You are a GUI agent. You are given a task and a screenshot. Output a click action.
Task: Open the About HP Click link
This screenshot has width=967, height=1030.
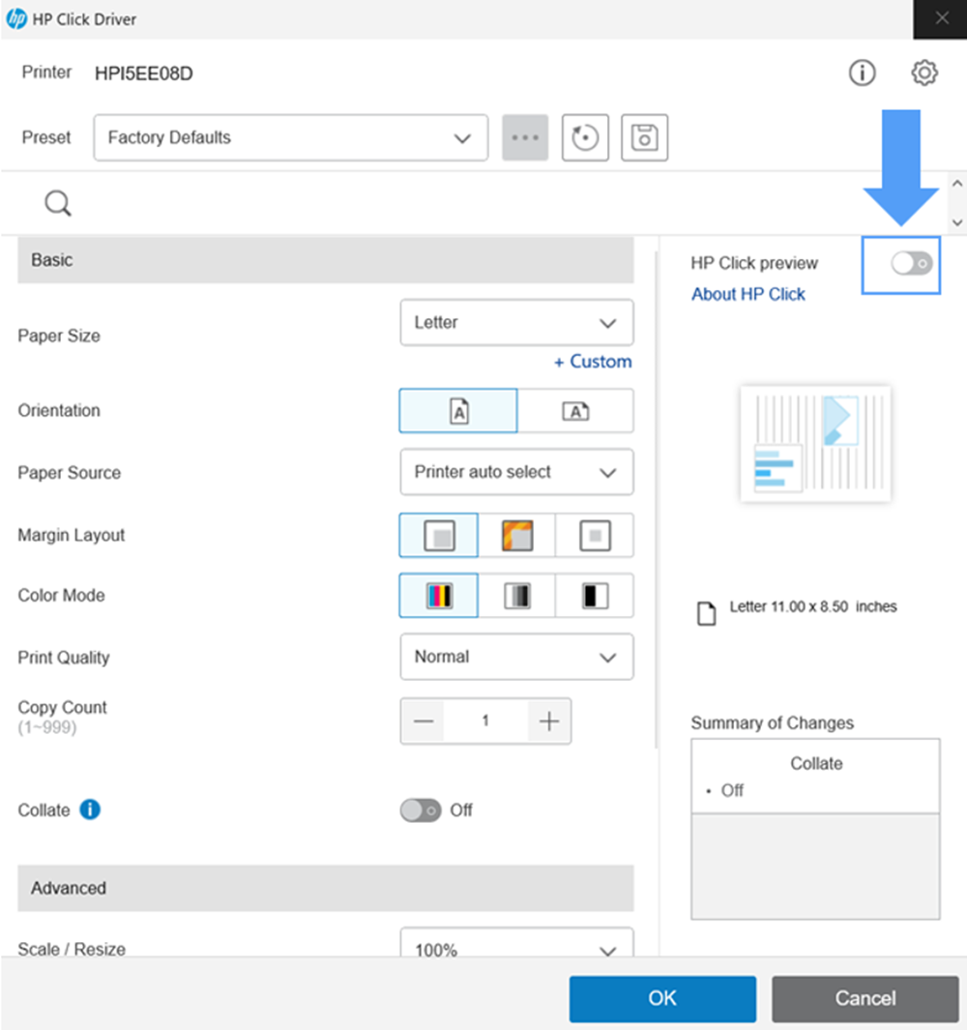(x=747, y=294)
